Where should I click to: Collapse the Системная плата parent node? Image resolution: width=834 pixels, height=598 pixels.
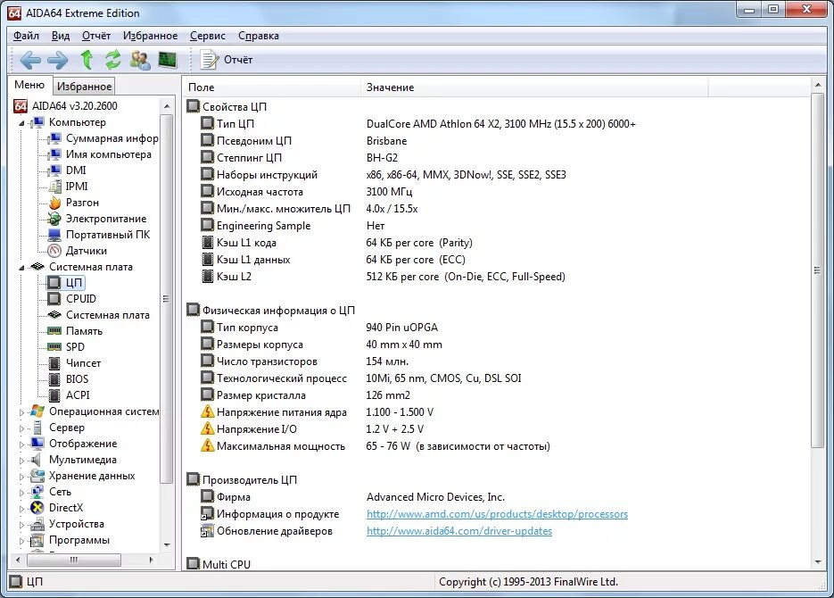[21, 267]
